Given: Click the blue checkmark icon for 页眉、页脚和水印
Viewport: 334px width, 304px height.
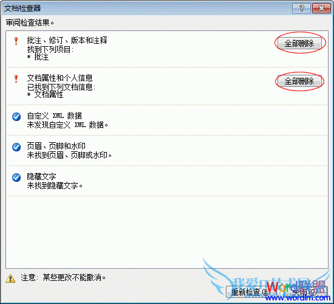Looking at the screenshot, I should click(16, 147).
